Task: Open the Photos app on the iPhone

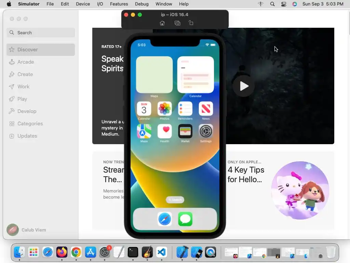Action: 164,109
